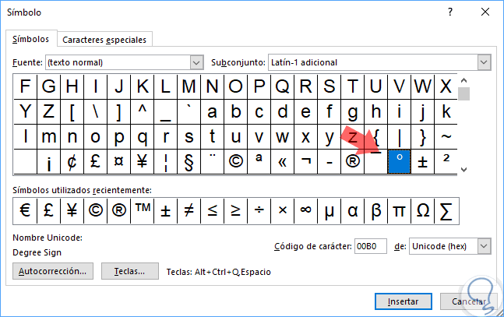Screen dimensions: 504x317
Task: Pick the infinity symbol from recently used
Action: pyautogui.click(x=305, y=210)
